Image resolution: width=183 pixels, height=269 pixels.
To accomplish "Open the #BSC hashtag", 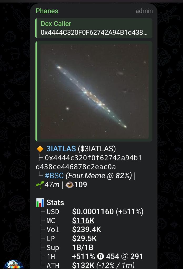I will 54,176.
